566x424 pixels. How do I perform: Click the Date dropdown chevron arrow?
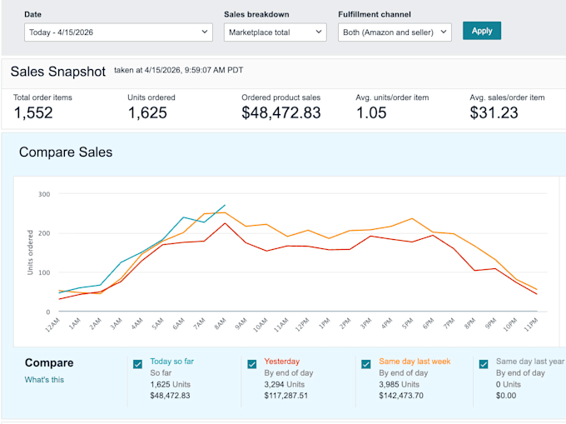205,32
